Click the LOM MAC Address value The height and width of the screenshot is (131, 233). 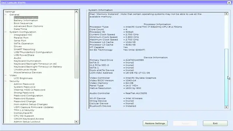point(138,73)
